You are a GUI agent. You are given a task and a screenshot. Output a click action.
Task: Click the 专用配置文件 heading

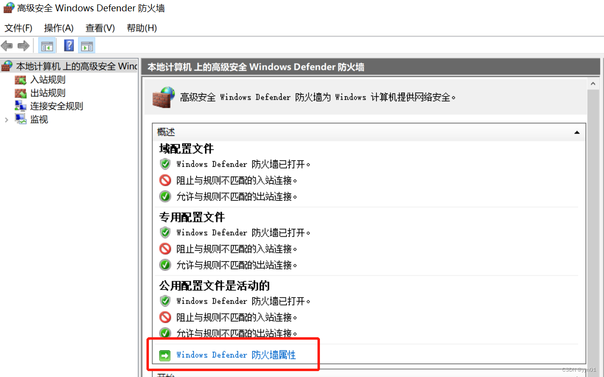192,217
